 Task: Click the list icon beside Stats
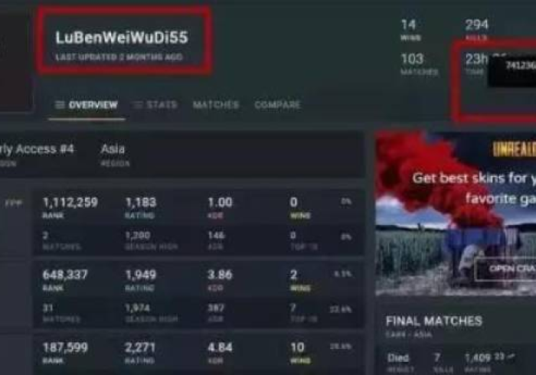[x=137, y=105]
